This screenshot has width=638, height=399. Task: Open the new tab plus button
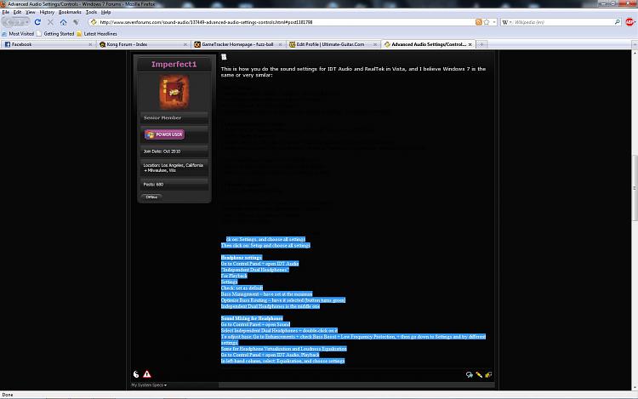click(481, 44)
